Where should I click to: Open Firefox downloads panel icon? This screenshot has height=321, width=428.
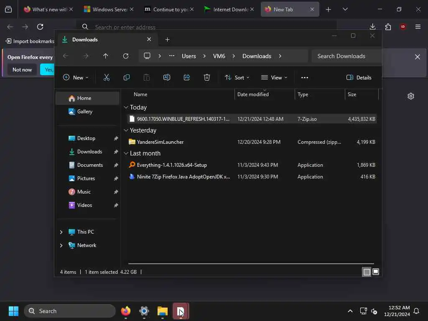click(372, 26)
